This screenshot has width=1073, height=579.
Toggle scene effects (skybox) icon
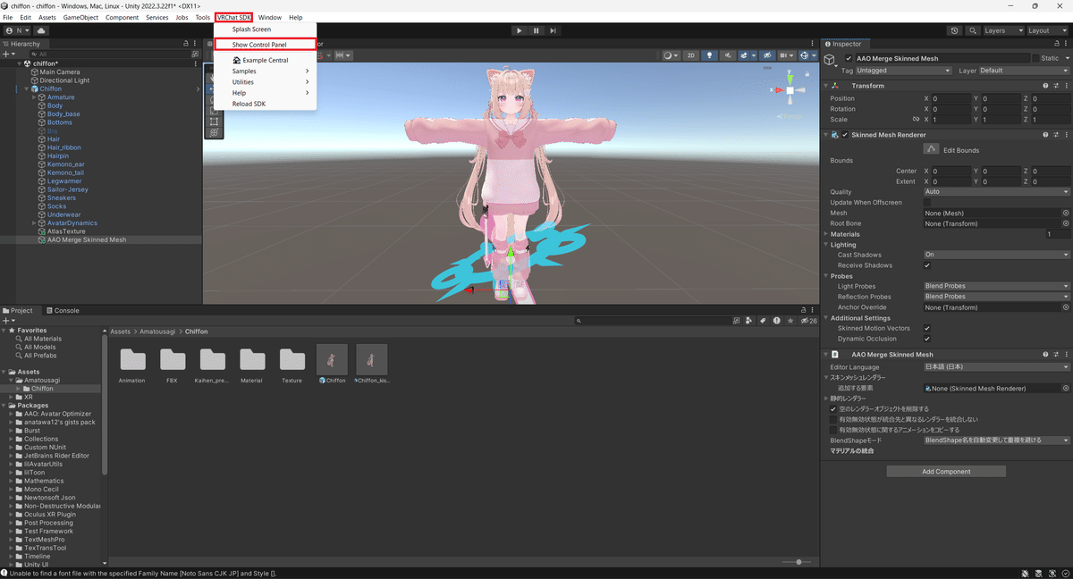746,55
